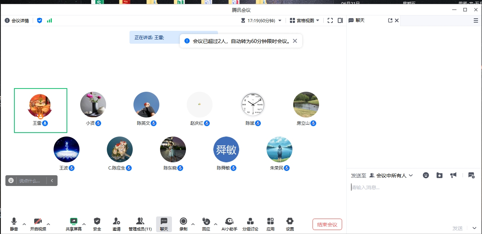Click the 请输入消息 chat input field
This screenshot has height=234, width=482.
(410, 187)
